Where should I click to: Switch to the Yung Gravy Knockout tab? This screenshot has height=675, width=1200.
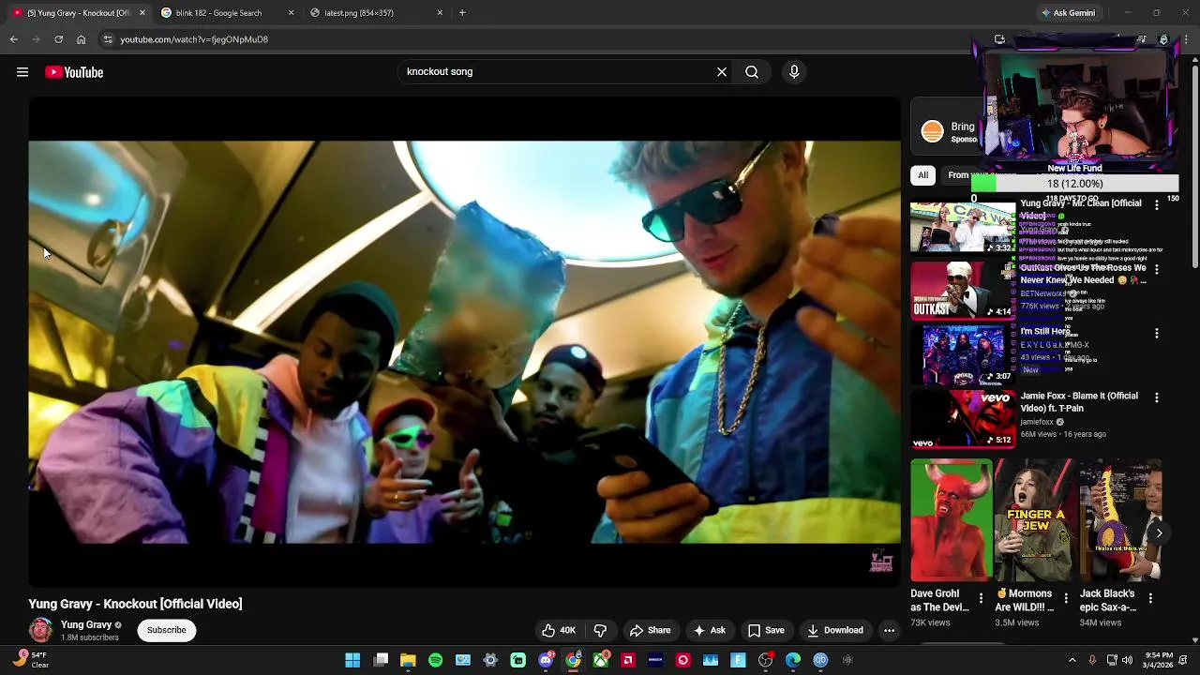tap(79, 13)
